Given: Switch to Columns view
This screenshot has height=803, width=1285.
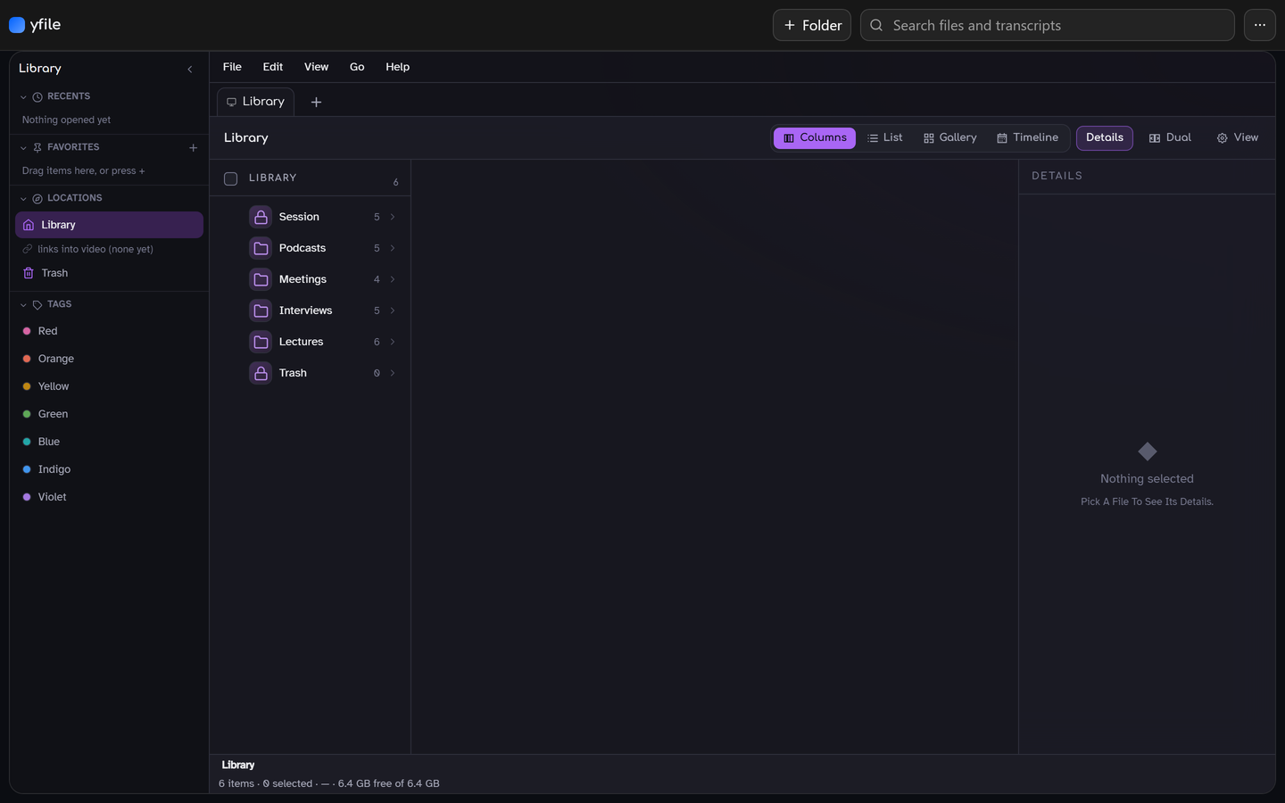Looking at the screenshot, I should (x=815, y=137).
